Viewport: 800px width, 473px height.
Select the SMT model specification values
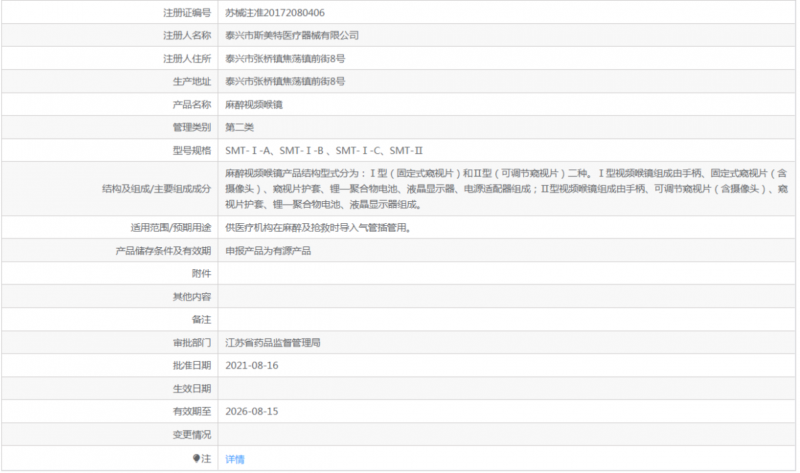[324, 151]
